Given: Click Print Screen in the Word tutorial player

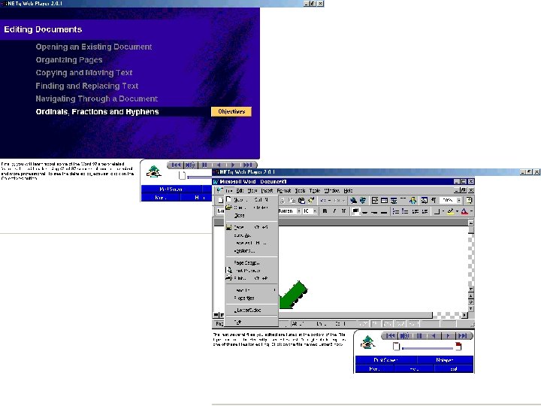Looking at the screenshot, I should [x=385, y=360].
